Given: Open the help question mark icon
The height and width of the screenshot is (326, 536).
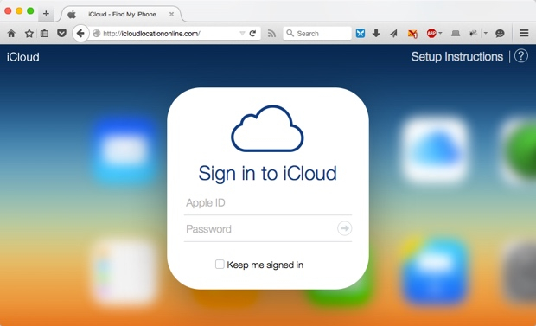Looking at the screenshot, I should point(521,56).
